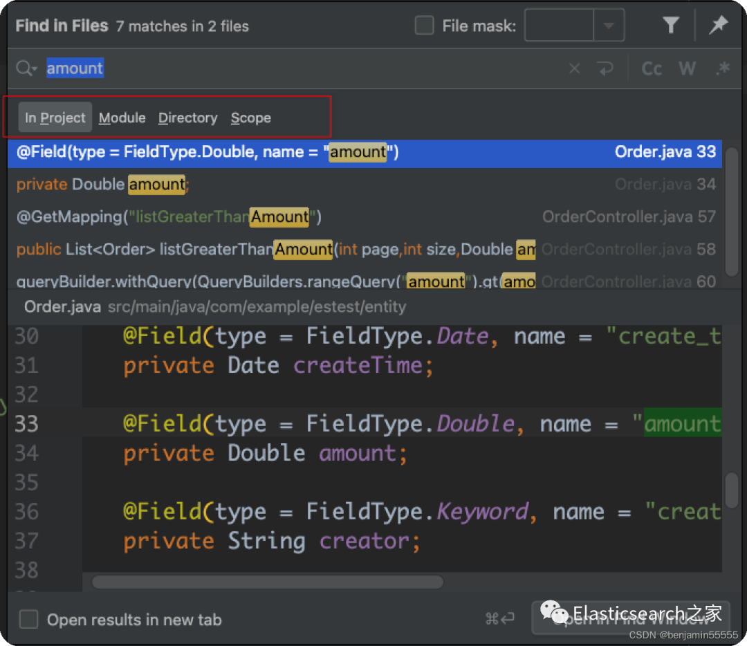747x646 pixels.
Task: Click 'private Date createTime;' in preview
Action: point(278,365)
